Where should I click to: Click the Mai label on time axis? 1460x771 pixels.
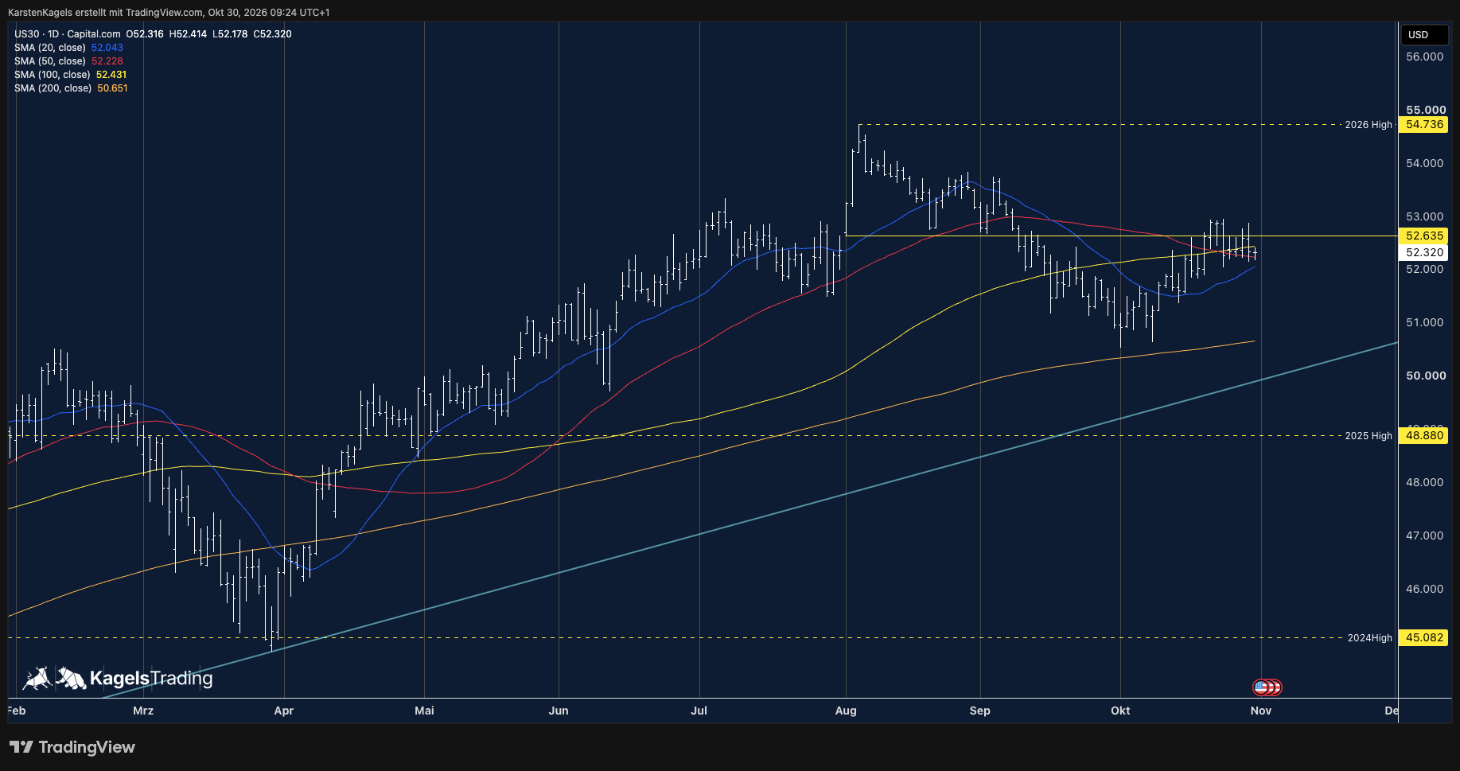(x=424, y=711)
